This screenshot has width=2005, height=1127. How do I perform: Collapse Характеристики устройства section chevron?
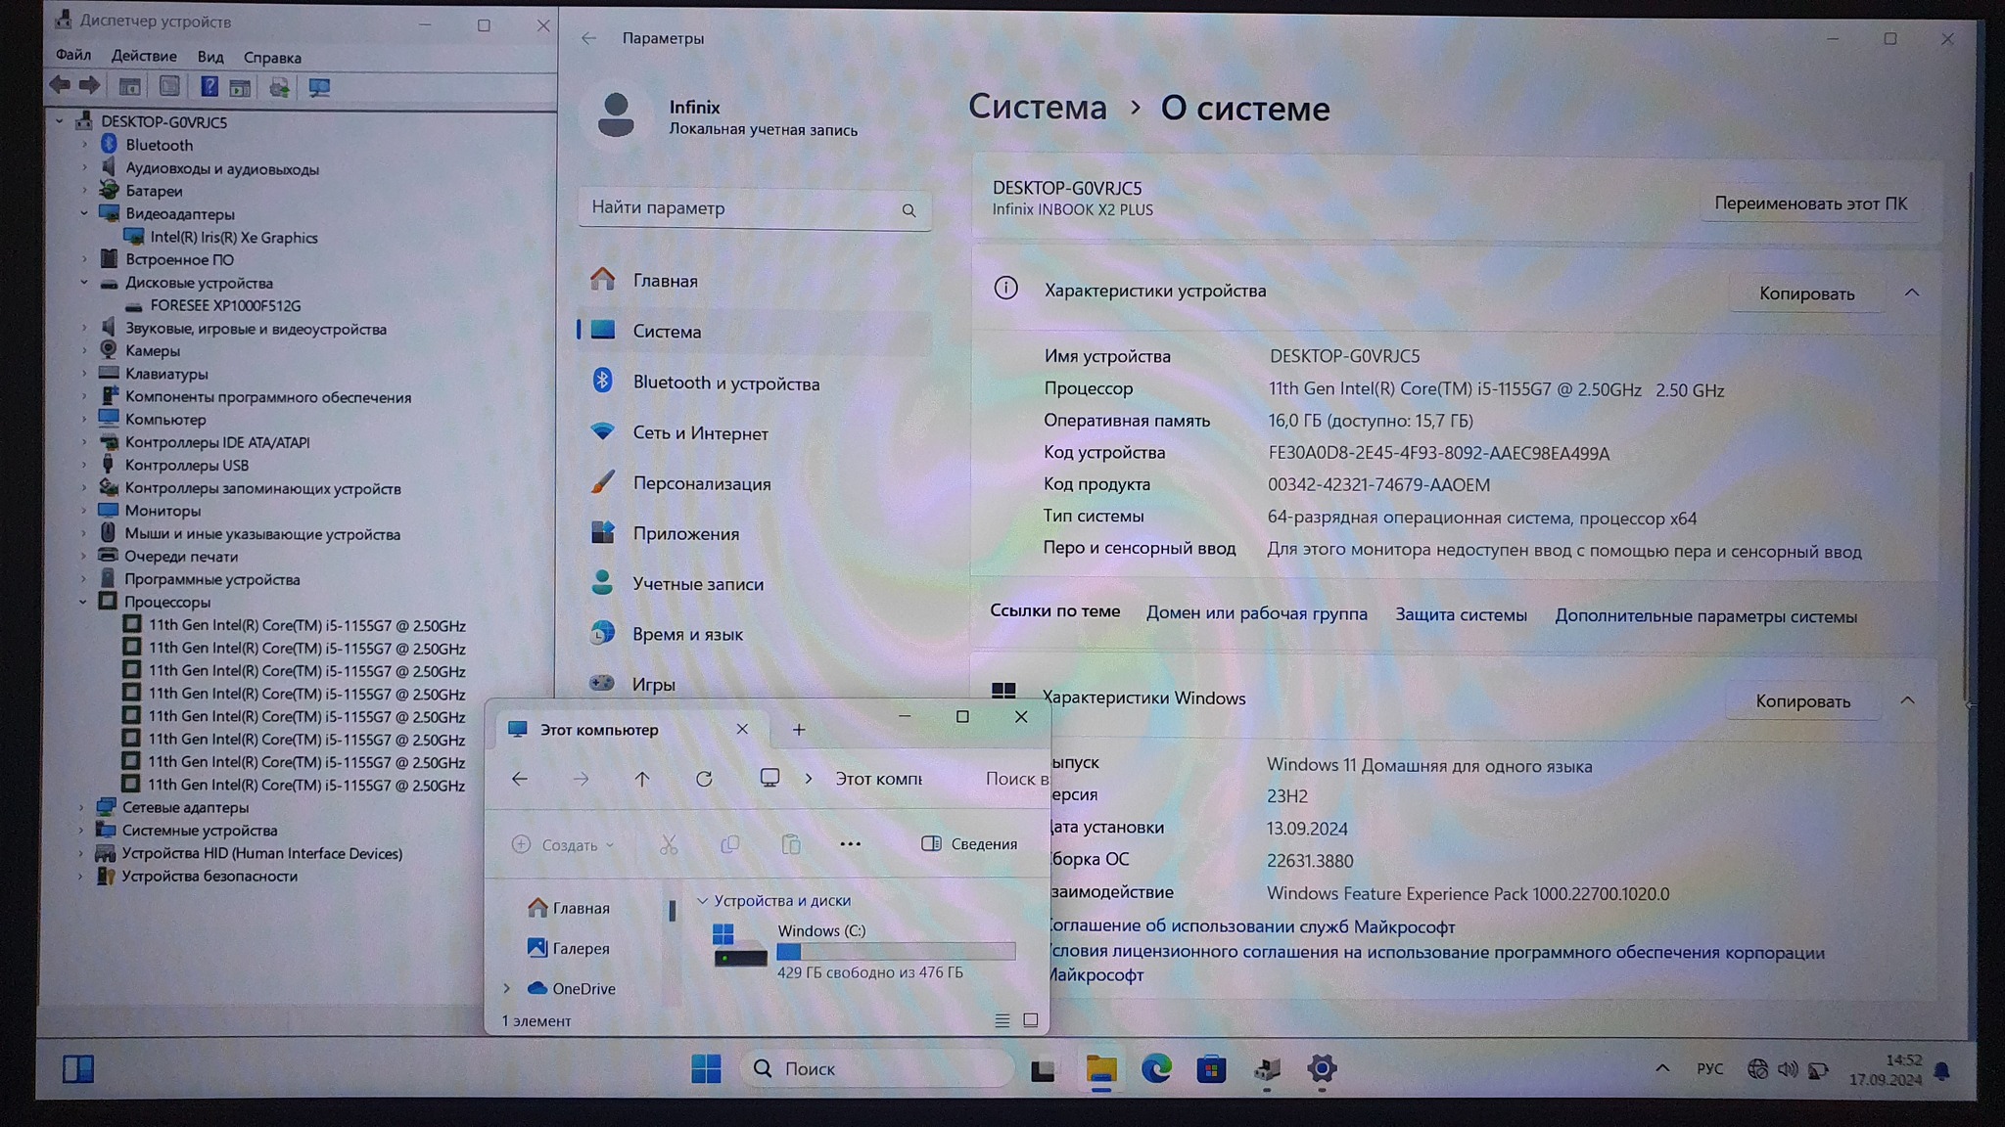point(1911,293)
